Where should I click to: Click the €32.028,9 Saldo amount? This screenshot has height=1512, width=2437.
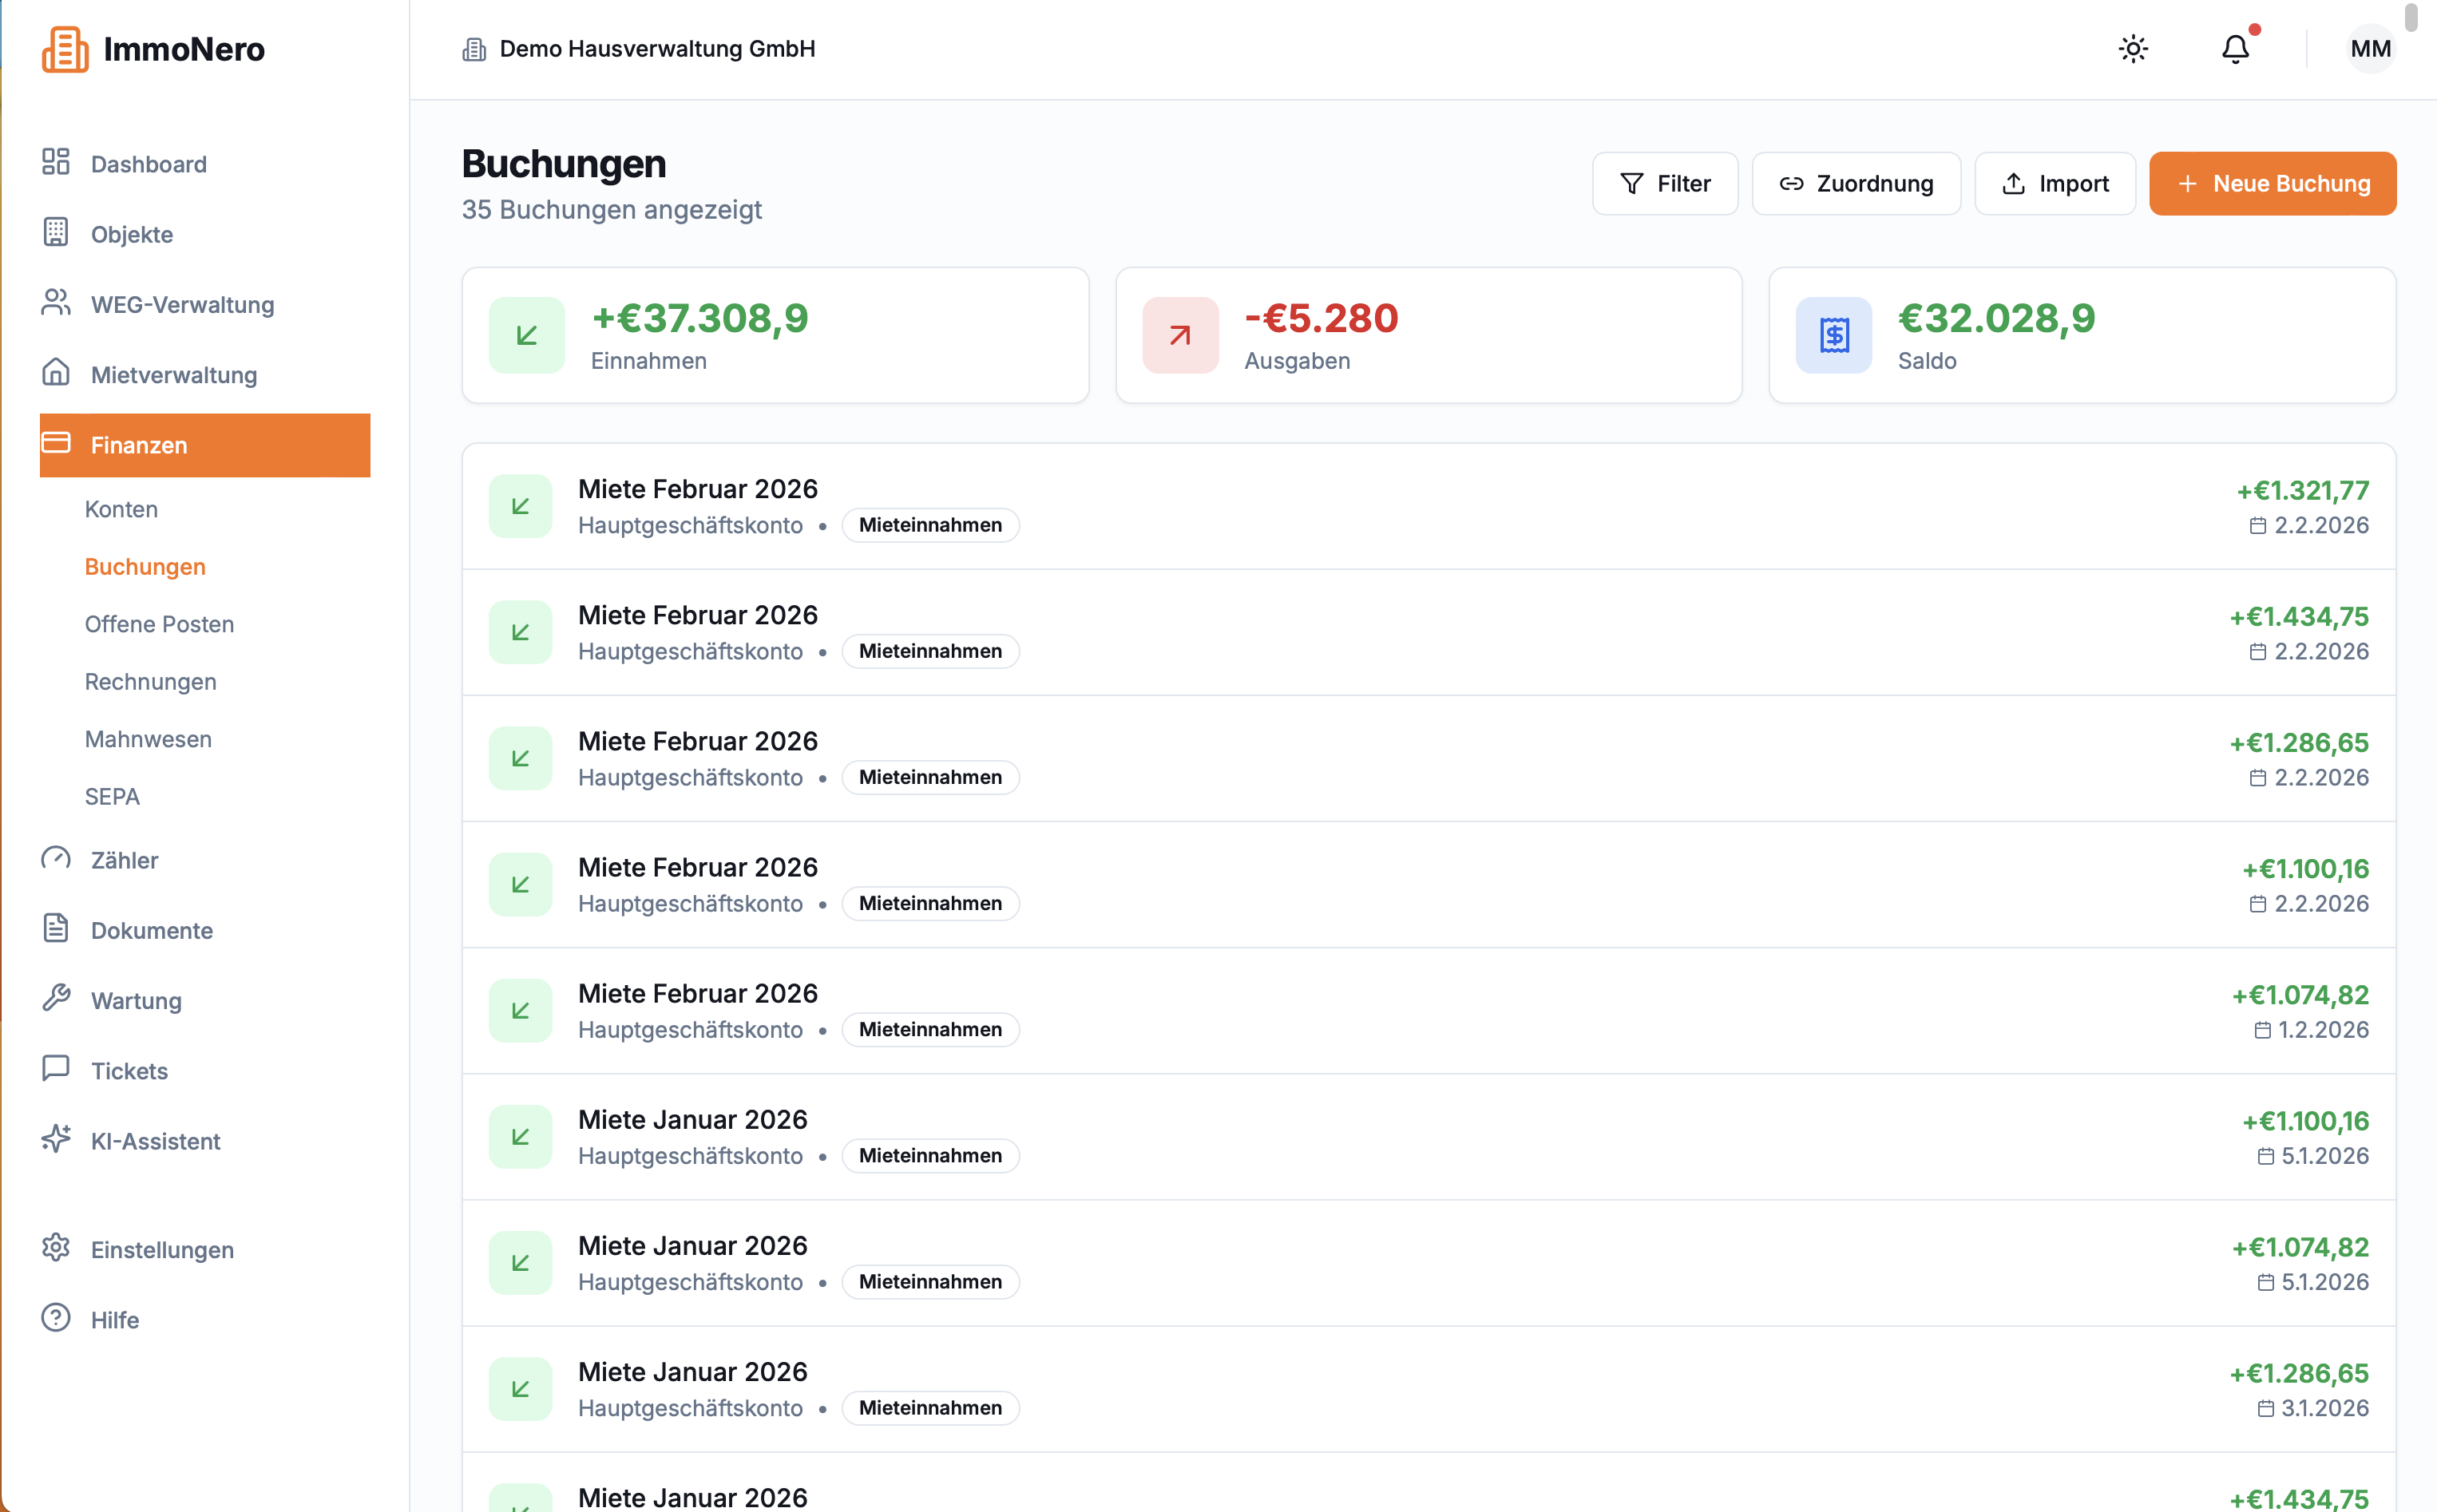pos(1996,318)
